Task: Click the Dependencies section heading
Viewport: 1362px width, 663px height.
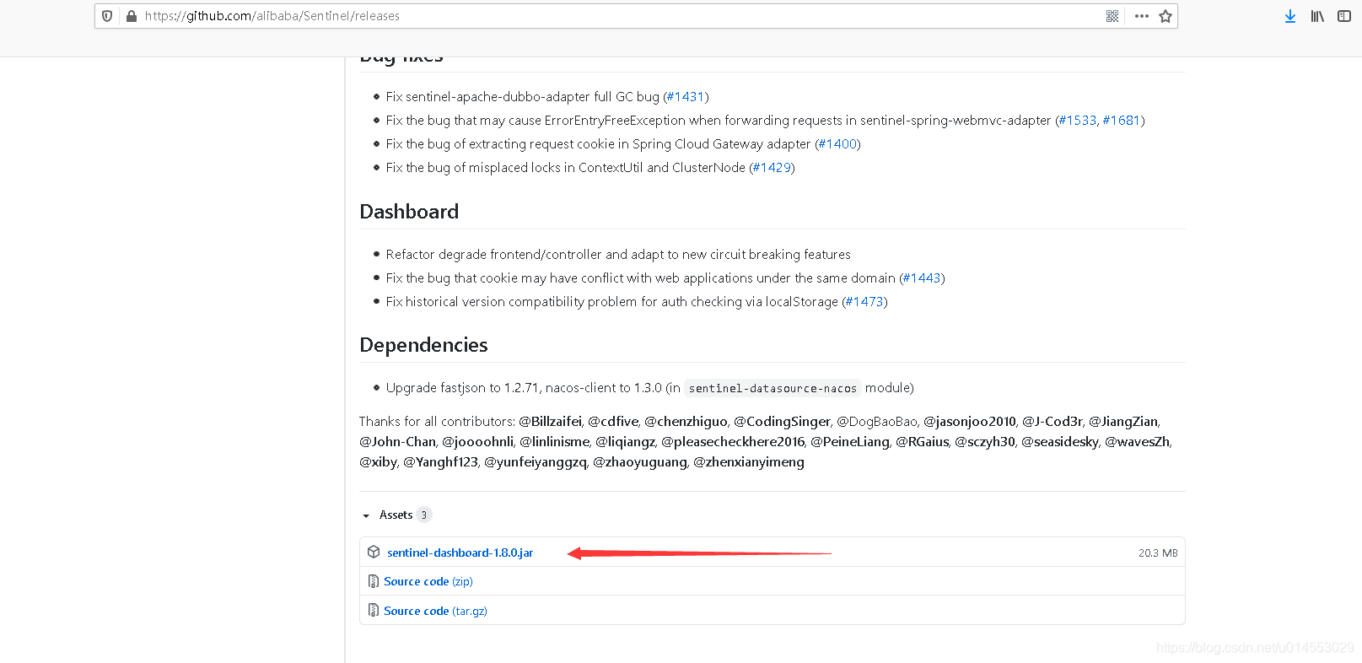Action: [423, 345]
